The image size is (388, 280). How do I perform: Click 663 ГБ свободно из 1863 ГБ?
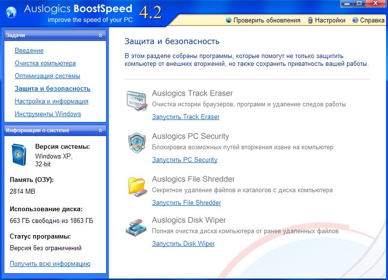click(51, 221)
